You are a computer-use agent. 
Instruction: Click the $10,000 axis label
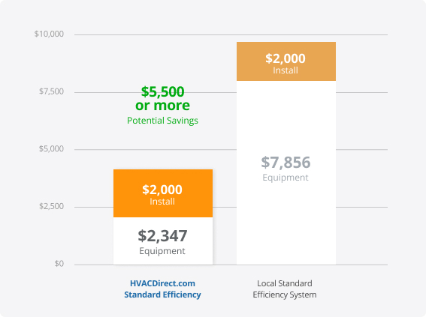[x=49, y=34]
